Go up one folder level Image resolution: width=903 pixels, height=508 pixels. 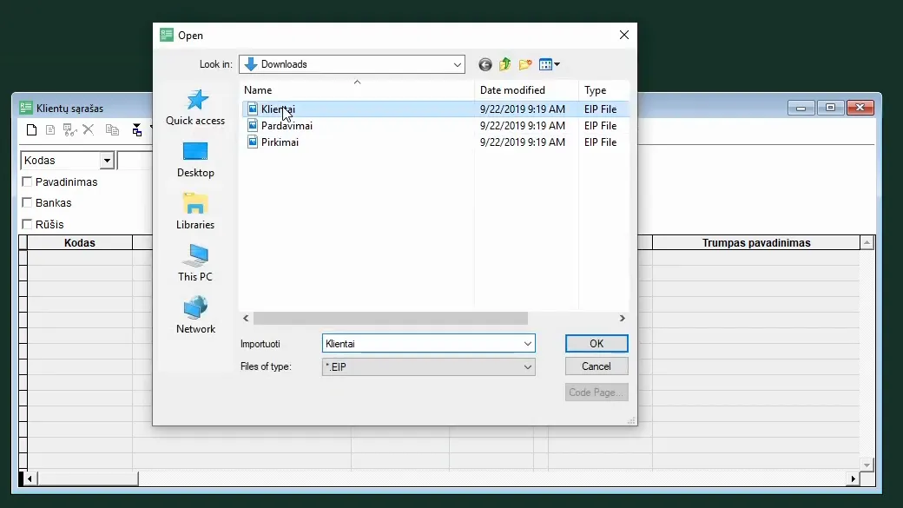505,64
